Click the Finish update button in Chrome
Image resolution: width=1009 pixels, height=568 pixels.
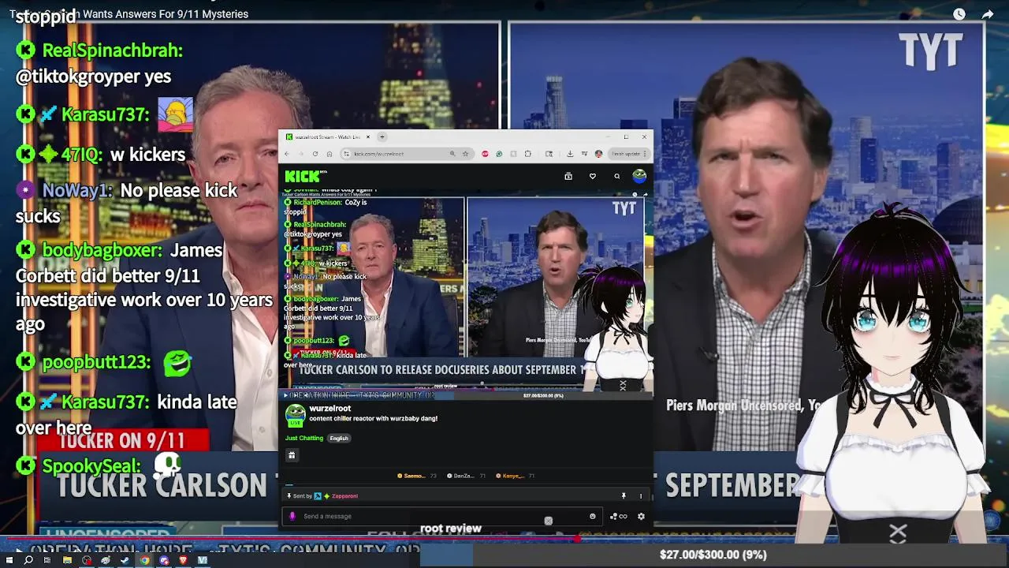630,154
